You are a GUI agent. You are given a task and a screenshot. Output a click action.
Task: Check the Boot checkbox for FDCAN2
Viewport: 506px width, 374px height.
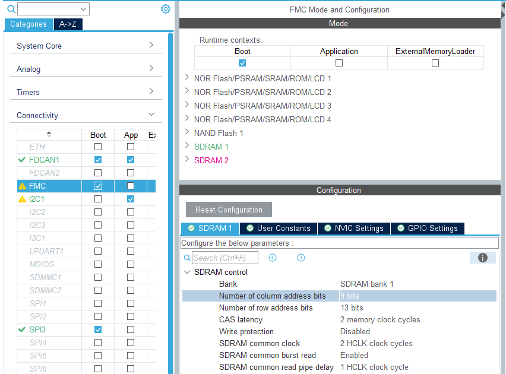tap(97, 172)
